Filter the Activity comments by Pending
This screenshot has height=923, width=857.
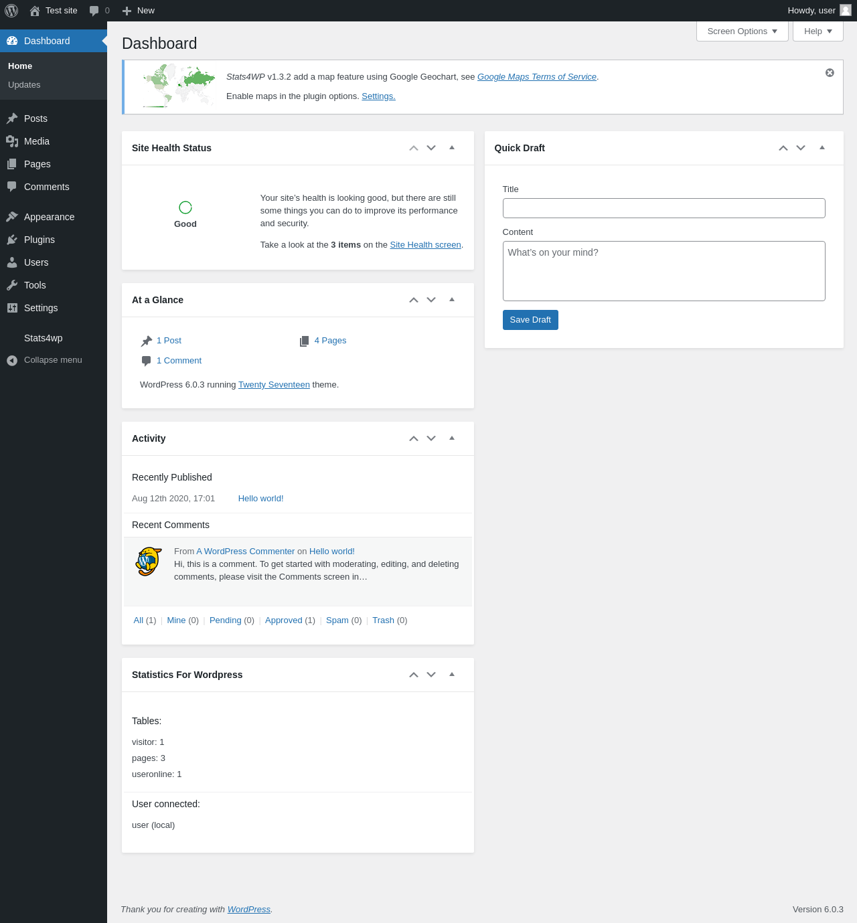(x=225, y=620)
